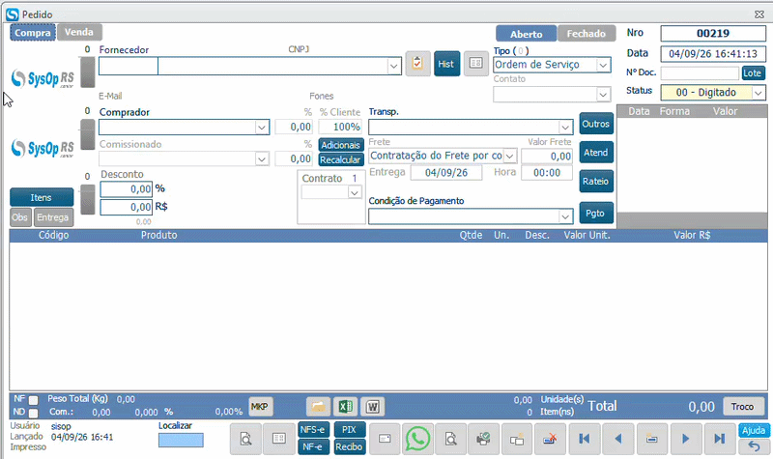Viewport: 773px width, 459px height.
Task: Click the undo arrow below Ajuda
Action: [x=754, y=446]
